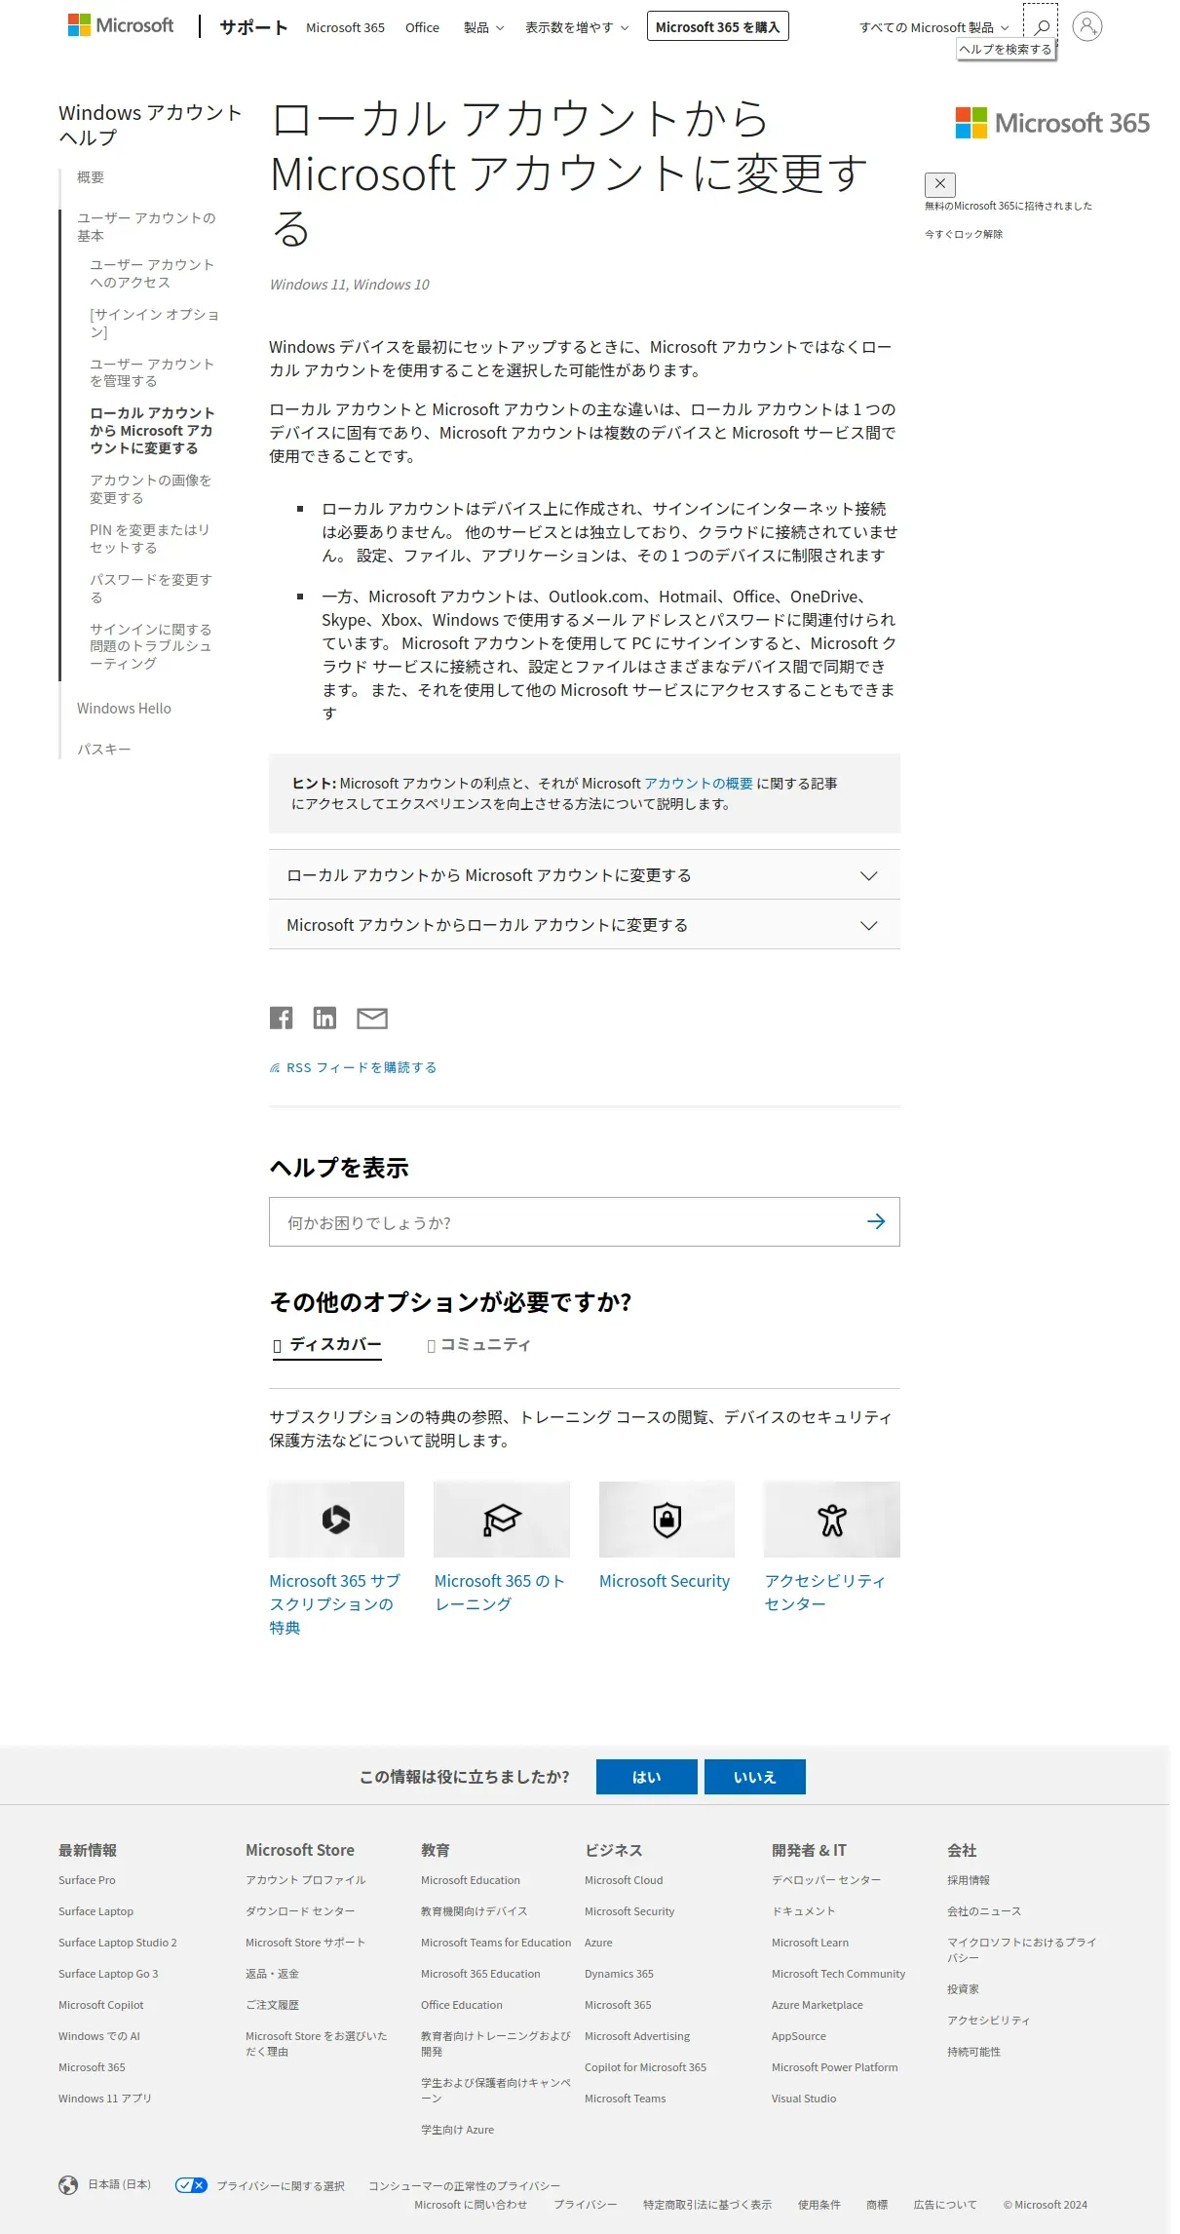Open Azure footer link under ビジネス
The height and width of the screenshot is (2234, 1180).
pyautogui.click(x=598, y=1943)
